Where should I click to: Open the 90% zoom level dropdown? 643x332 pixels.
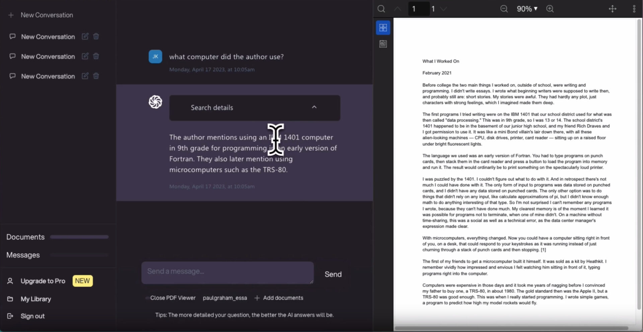[x=527, y=9]
